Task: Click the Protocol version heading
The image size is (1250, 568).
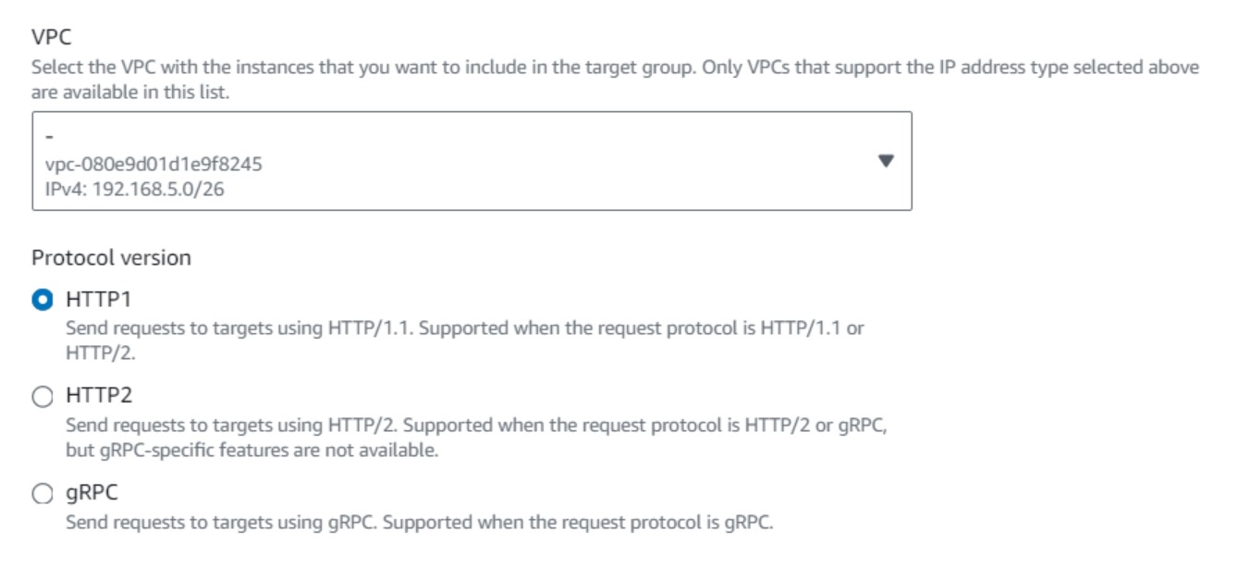Action: [111, 258]
